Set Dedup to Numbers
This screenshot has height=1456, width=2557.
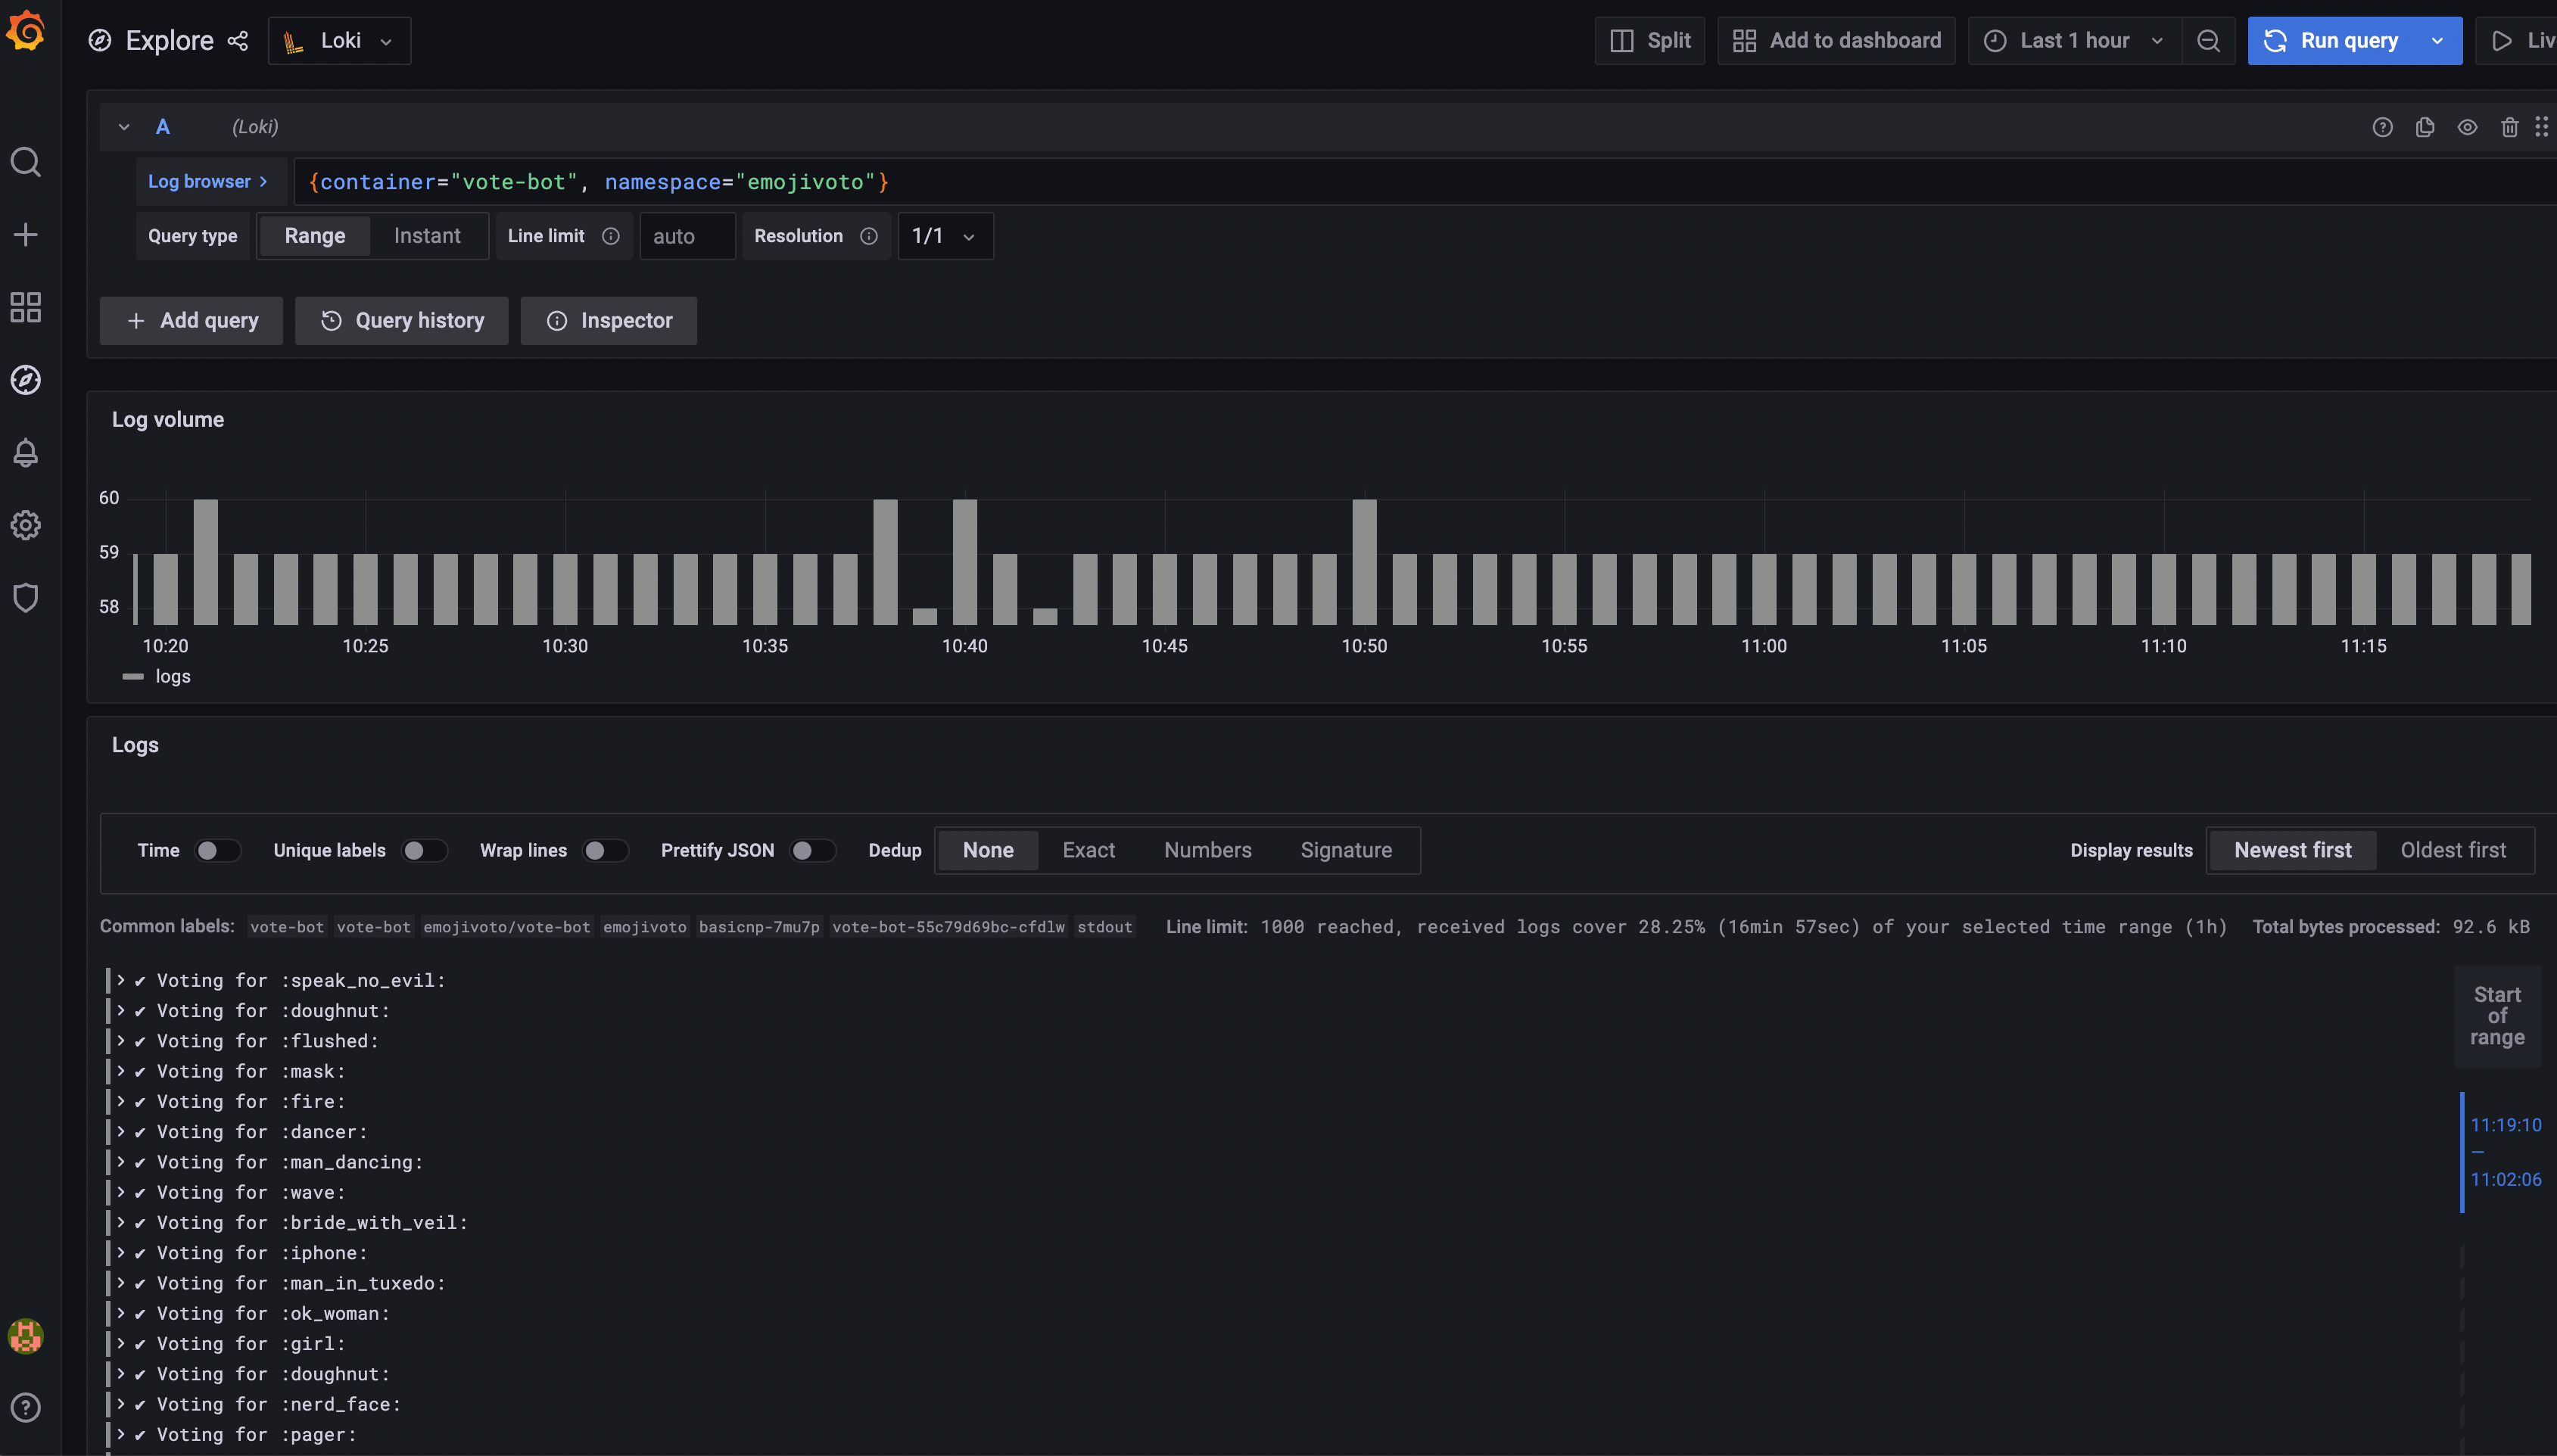(x=1207, y=851)
